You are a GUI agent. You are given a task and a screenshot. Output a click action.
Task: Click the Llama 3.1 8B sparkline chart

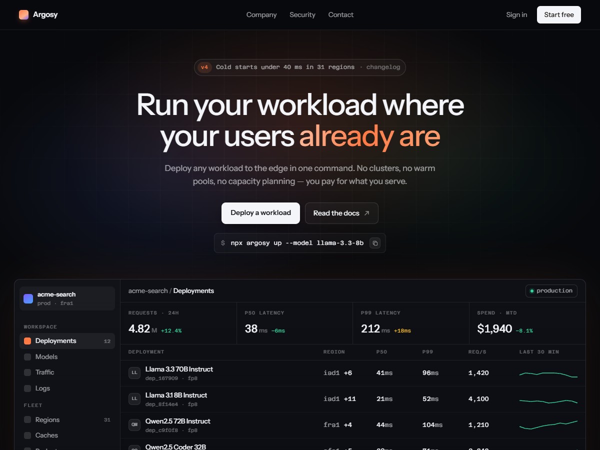548,400
